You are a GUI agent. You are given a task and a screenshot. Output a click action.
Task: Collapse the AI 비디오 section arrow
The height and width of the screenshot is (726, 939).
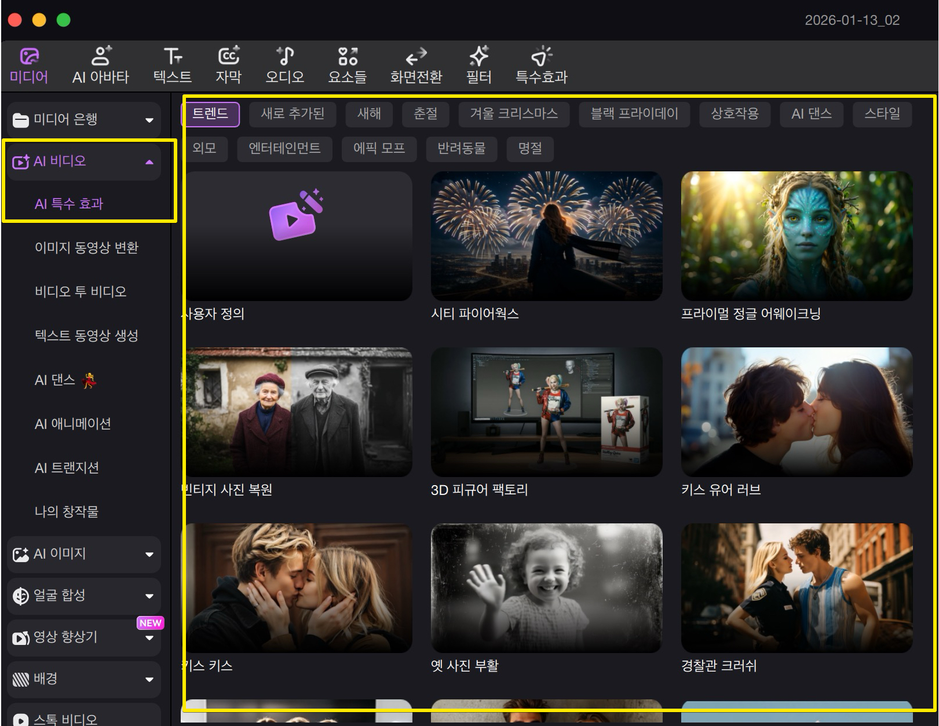[x=149, y=162]
